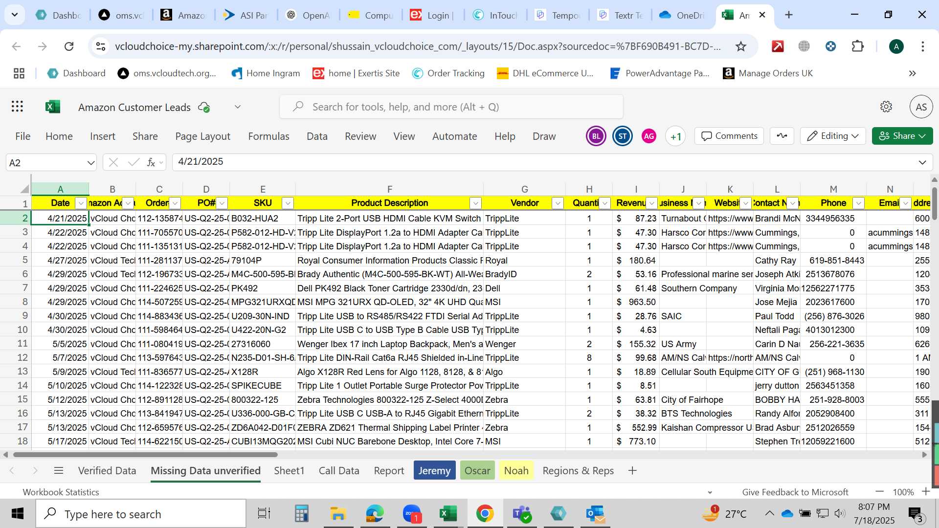This screenshot has height=528, width=939.
Task: Open Chrome extensions puzzle icon
Action: tap(857, 46)
